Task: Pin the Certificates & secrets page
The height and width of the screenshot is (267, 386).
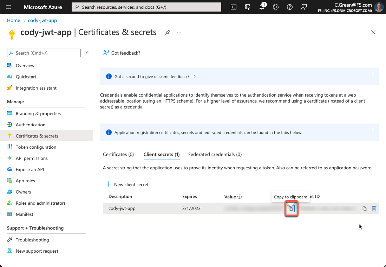Action: (x=168, y=32)
